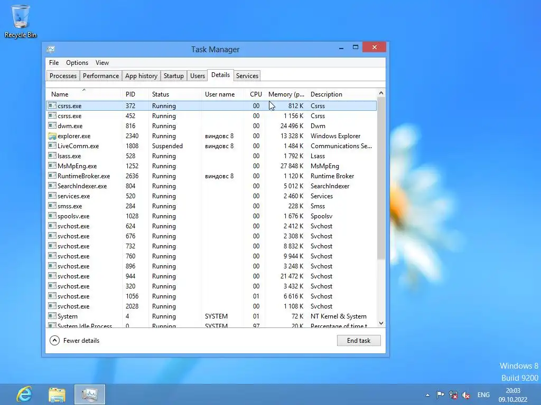The image size is (541, 405).
Task: Click the 24 496 K memory value
Action: click(x=292, y=126)
